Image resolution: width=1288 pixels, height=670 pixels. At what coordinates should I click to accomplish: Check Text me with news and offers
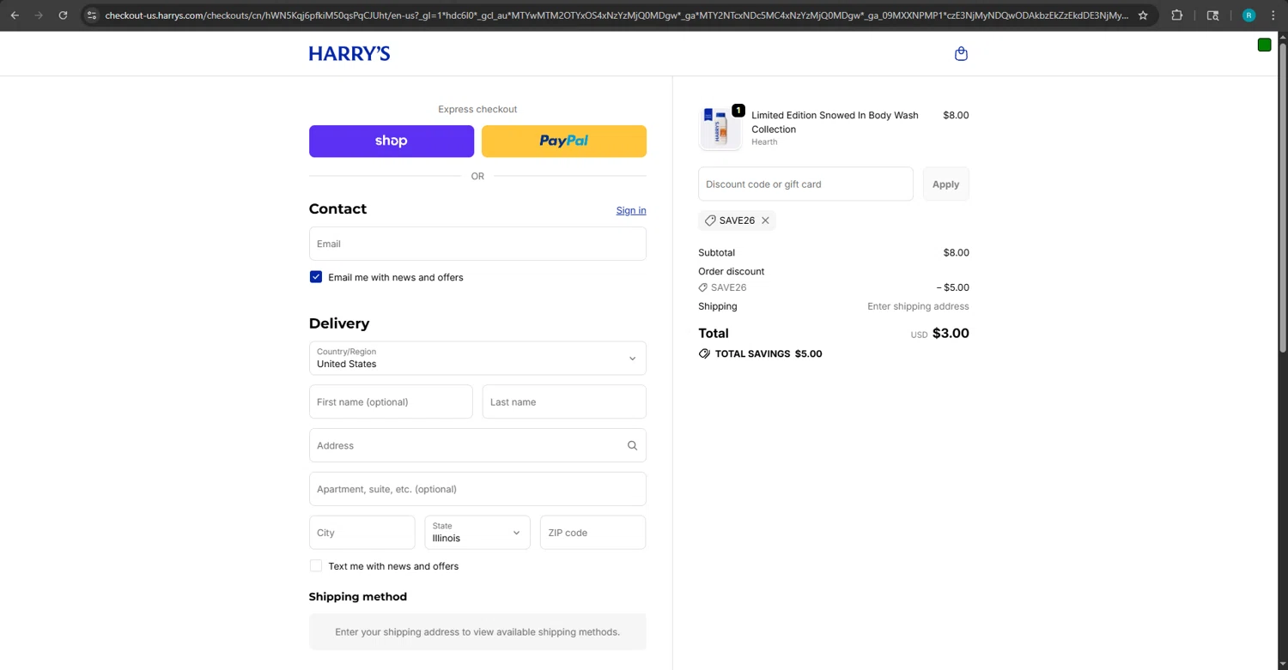pos(316,566)
